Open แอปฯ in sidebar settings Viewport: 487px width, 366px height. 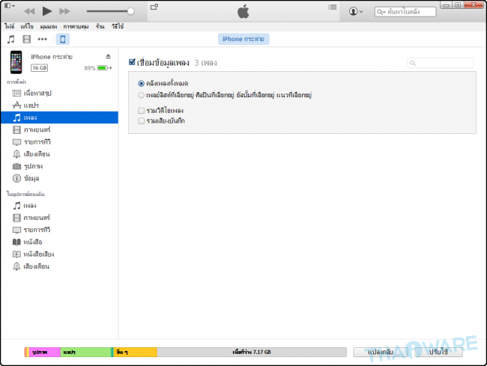[59, 106]
